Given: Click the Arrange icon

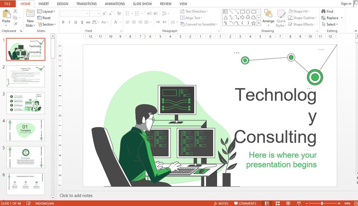Looking at the screenshot, I should point(268,14).
